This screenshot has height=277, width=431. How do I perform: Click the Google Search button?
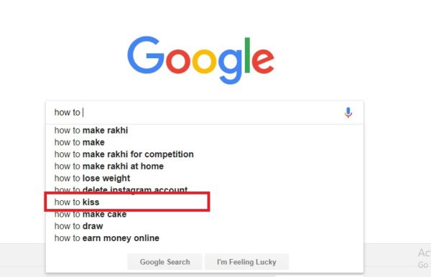[165, 262]
